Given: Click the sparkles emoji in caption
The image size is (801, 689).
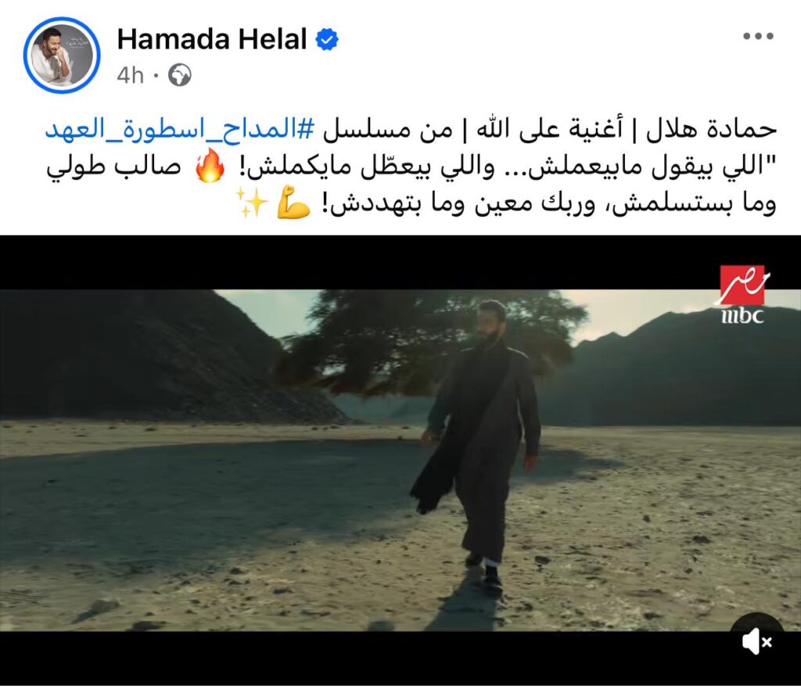Looking at the screenshot, I should [x=252, y=203].
